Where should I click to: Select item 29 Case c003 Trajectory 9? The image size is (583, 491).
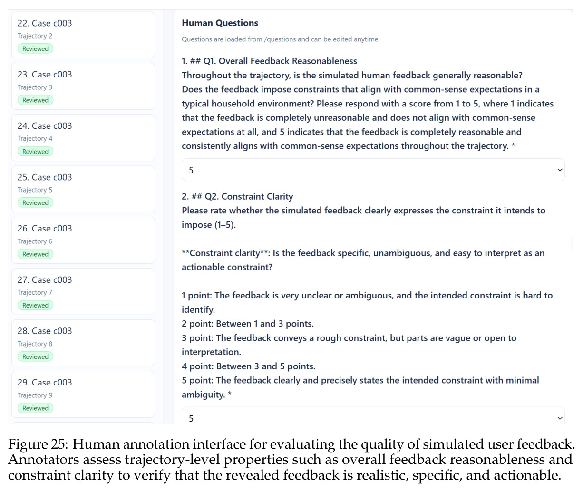tap(83, 395)
